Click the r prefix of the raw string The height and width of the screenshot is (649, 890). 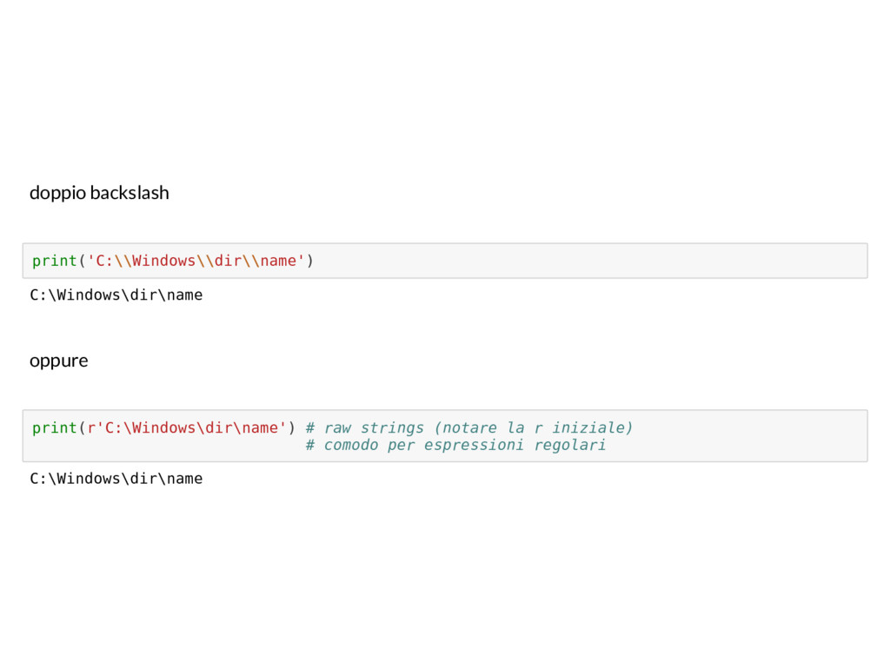tap(90, 427)
